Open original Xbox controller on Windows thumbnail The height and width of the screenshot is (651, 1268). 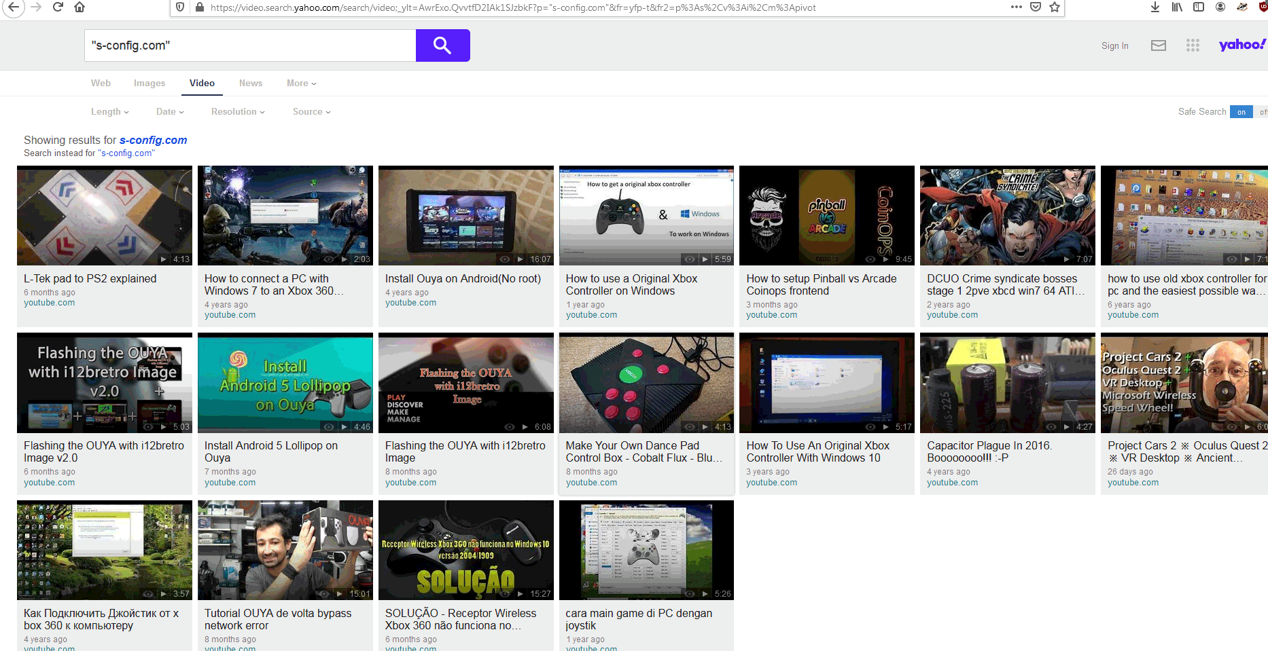pos(646,216)
